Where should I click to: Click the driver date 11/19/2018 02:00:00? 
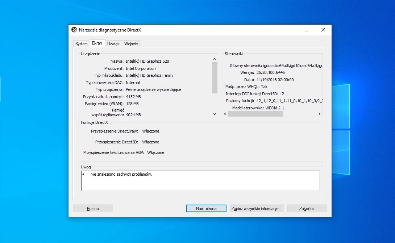point(275,80)
